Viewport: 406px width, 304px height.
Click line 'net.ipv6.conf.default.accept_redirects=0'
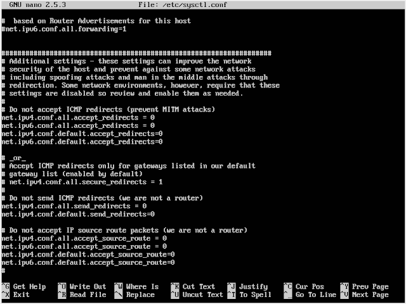(x=82, y=142)
